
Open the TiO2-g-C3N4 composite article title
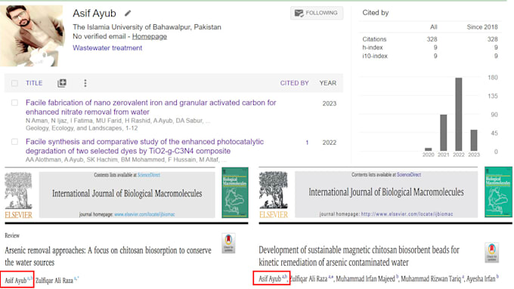(x=144, y=146)
